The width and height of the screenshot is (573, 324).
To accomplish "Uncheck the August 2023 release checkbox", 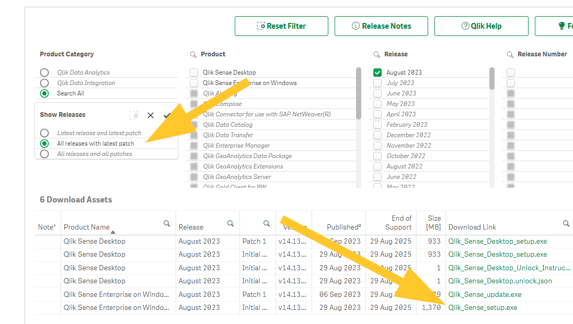I will pos(377,72).
